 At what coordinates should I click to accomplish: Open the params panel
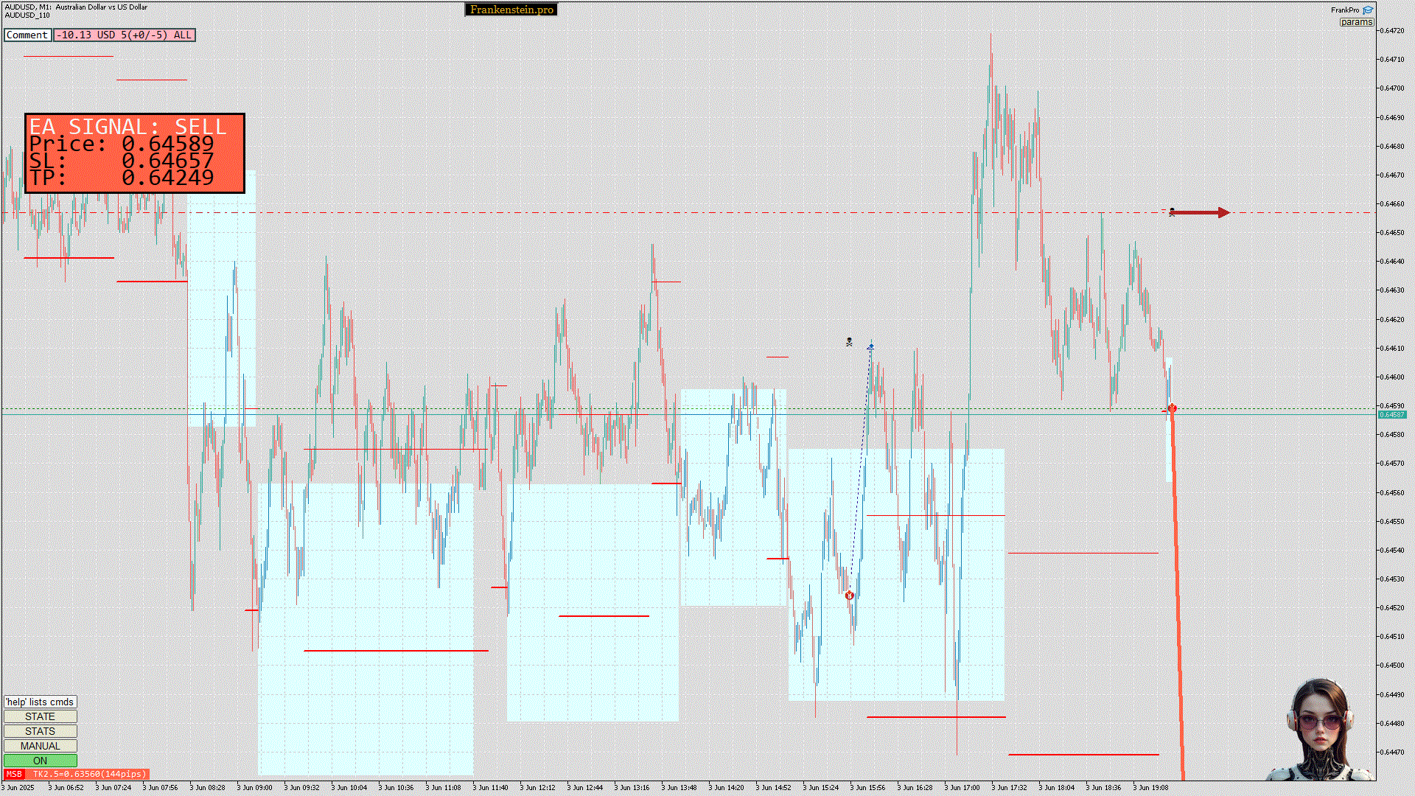point(1356,22)
